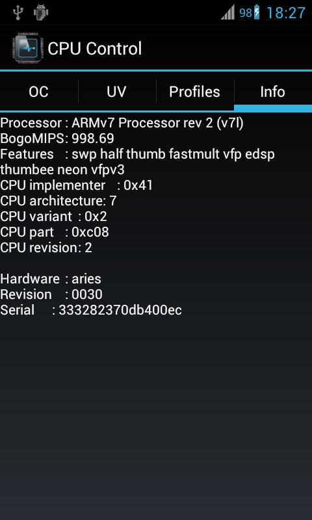Tap the 18:27 clock in status bar
312x520 pixels.
click(x=285, y=13)
